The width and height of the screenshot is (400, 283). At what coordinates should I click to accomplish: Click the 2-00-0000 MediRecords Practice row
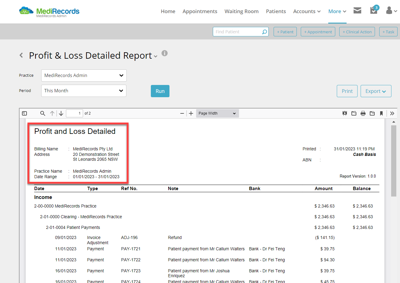coord(65,206)
